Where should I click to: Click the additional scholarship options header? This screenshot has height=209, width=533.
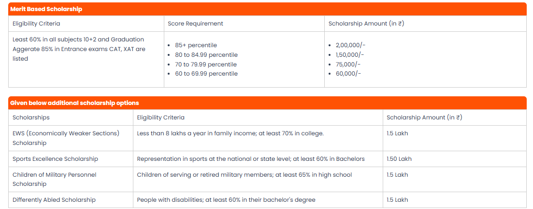click(74, 103)
